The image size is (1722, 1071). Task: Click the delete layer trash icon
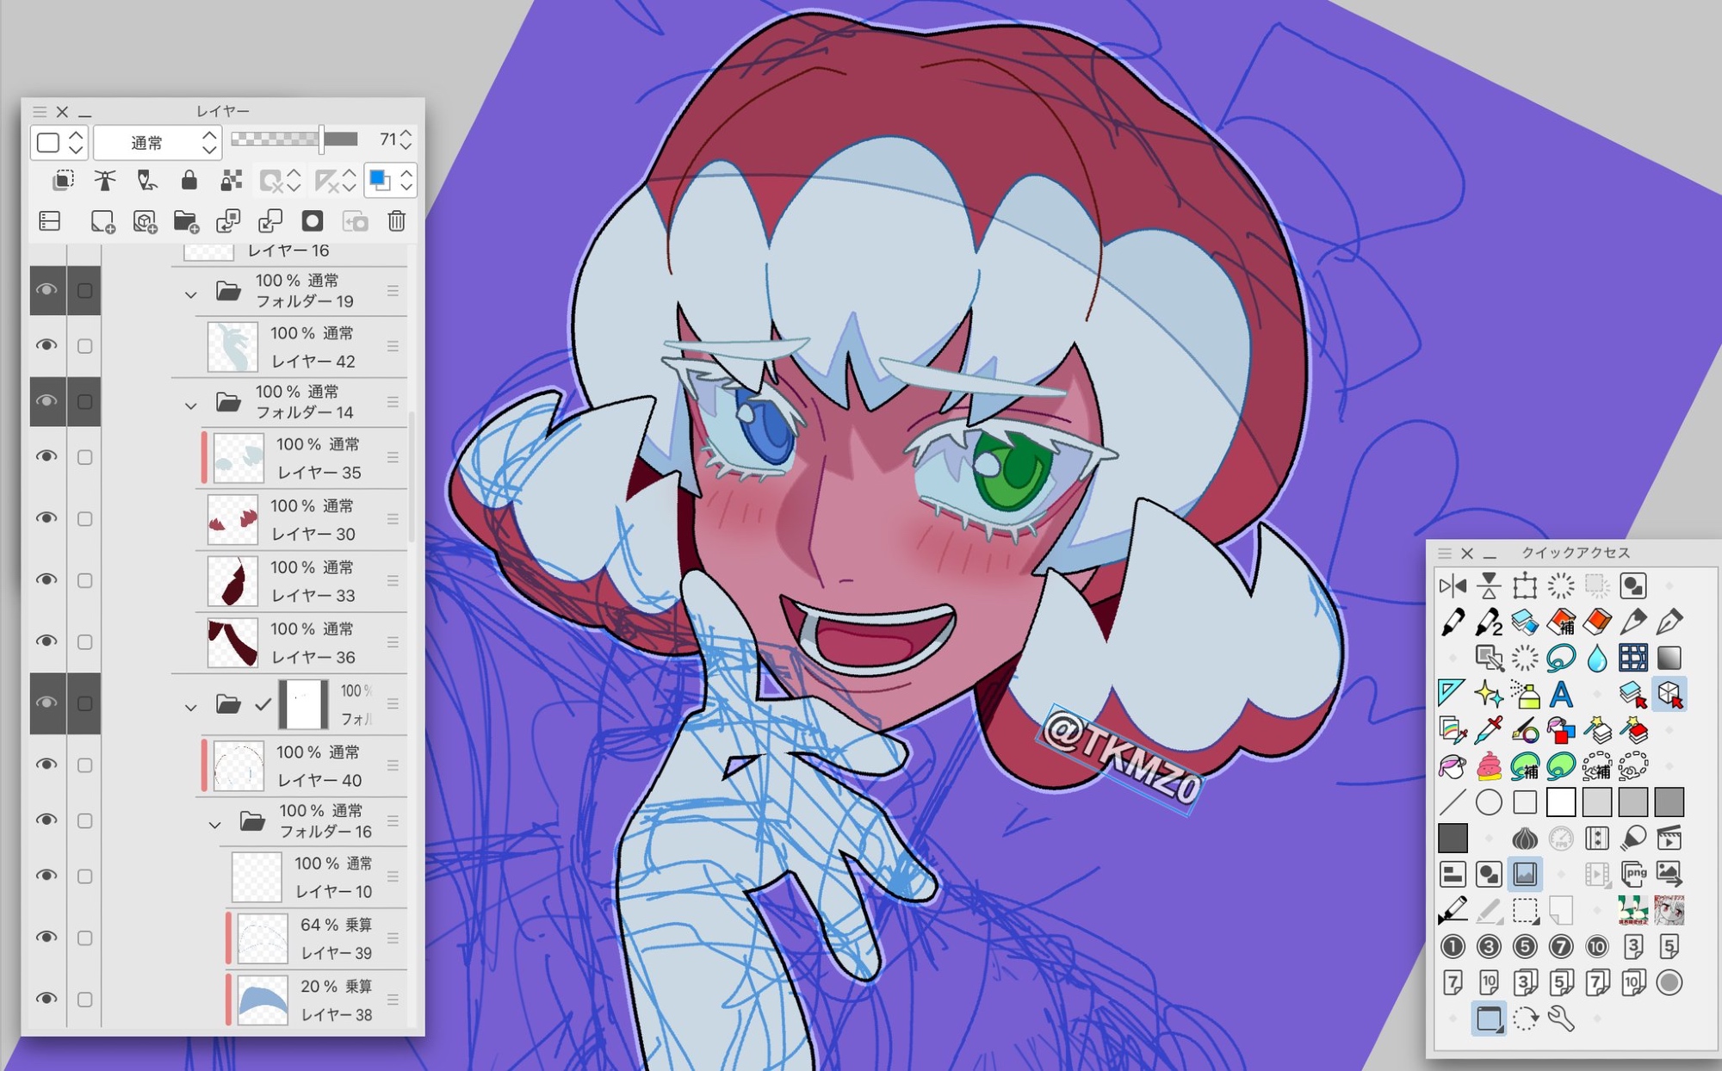point(396,221)
